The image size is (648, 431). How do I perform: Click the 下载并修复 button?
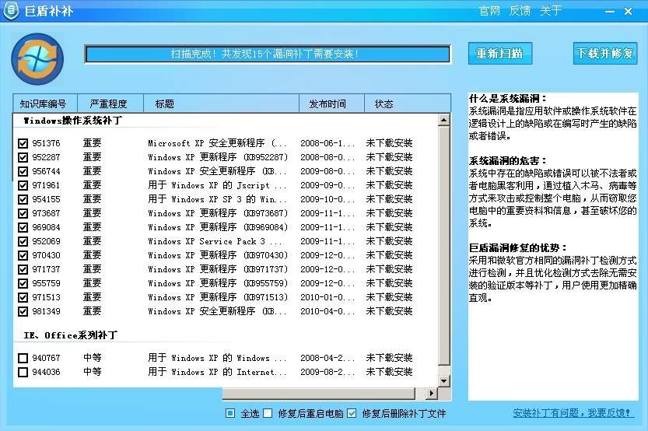(605, 54)
